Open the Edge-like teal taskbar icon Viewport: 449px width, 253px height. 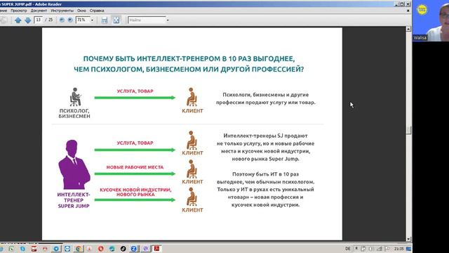point(112,249)
